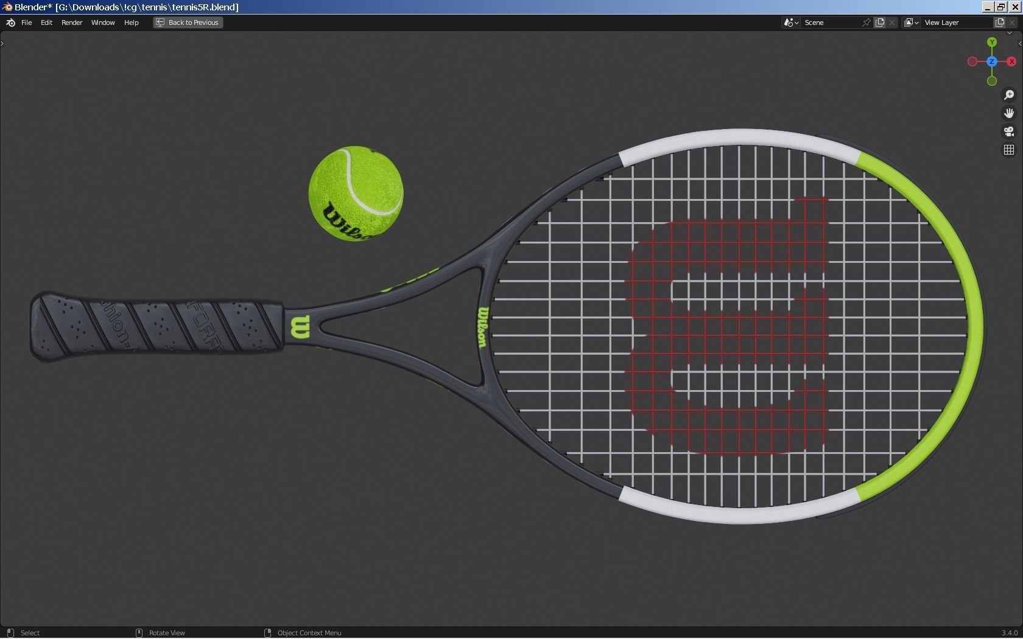Open the scene browse dropdown
The height and width of the screenshot is (639, 1023).
pos(791,23)
